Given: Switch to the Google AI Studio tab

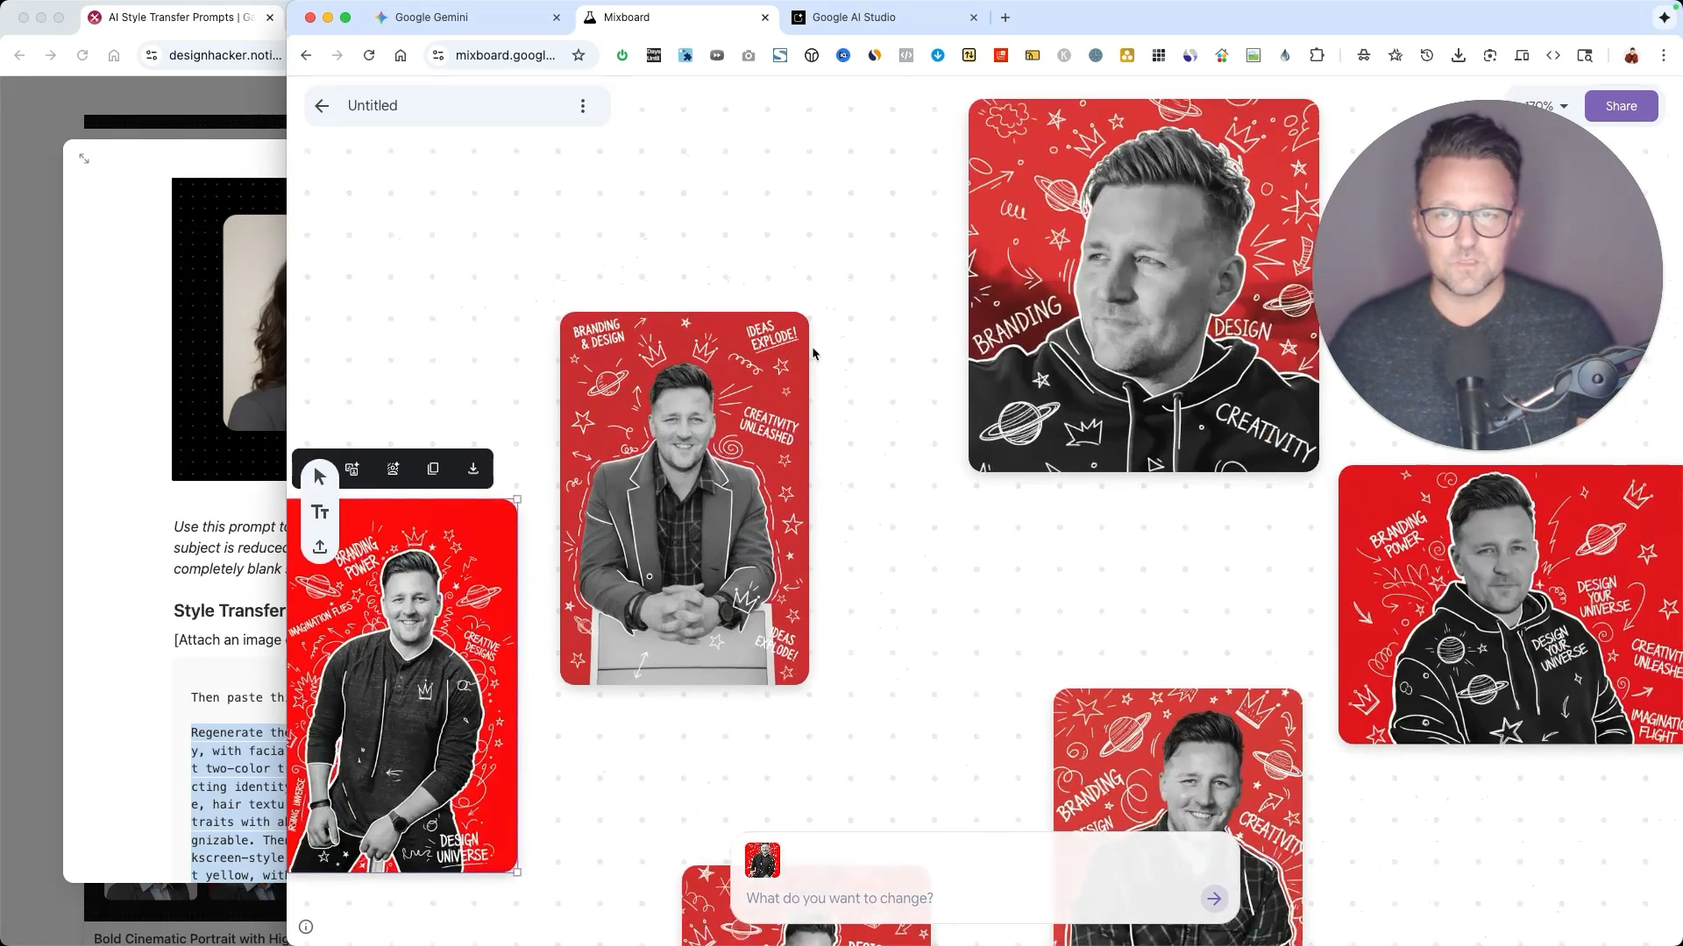Looking at the screenshot, I should click(854, 18).
